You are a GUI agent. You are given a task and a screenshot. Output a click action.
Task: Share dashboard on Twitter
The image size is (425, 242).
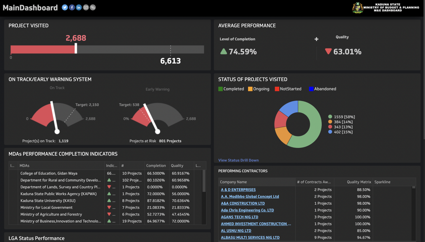tap(65, 7)
